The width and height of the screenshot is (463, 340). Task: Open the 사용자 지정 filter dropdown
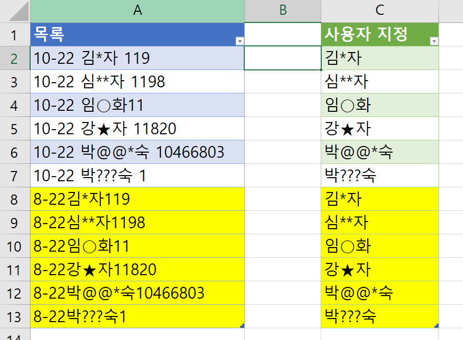point(433,41)
